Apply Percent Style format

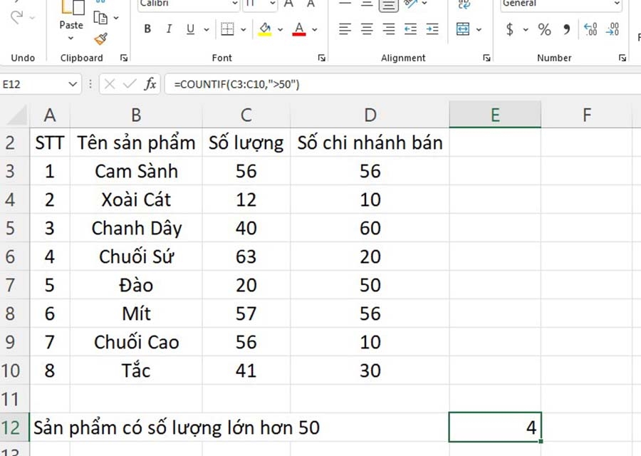[x=544, y=29]
